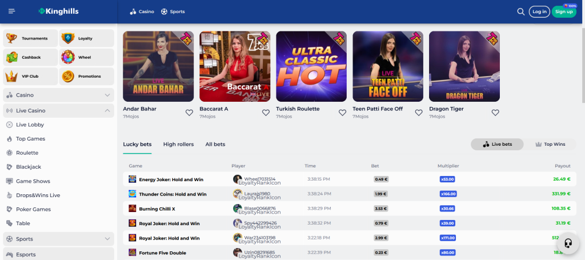Click the x171.00 multiplier badge
Screen dimensions: 585x260
coord(448,238)
